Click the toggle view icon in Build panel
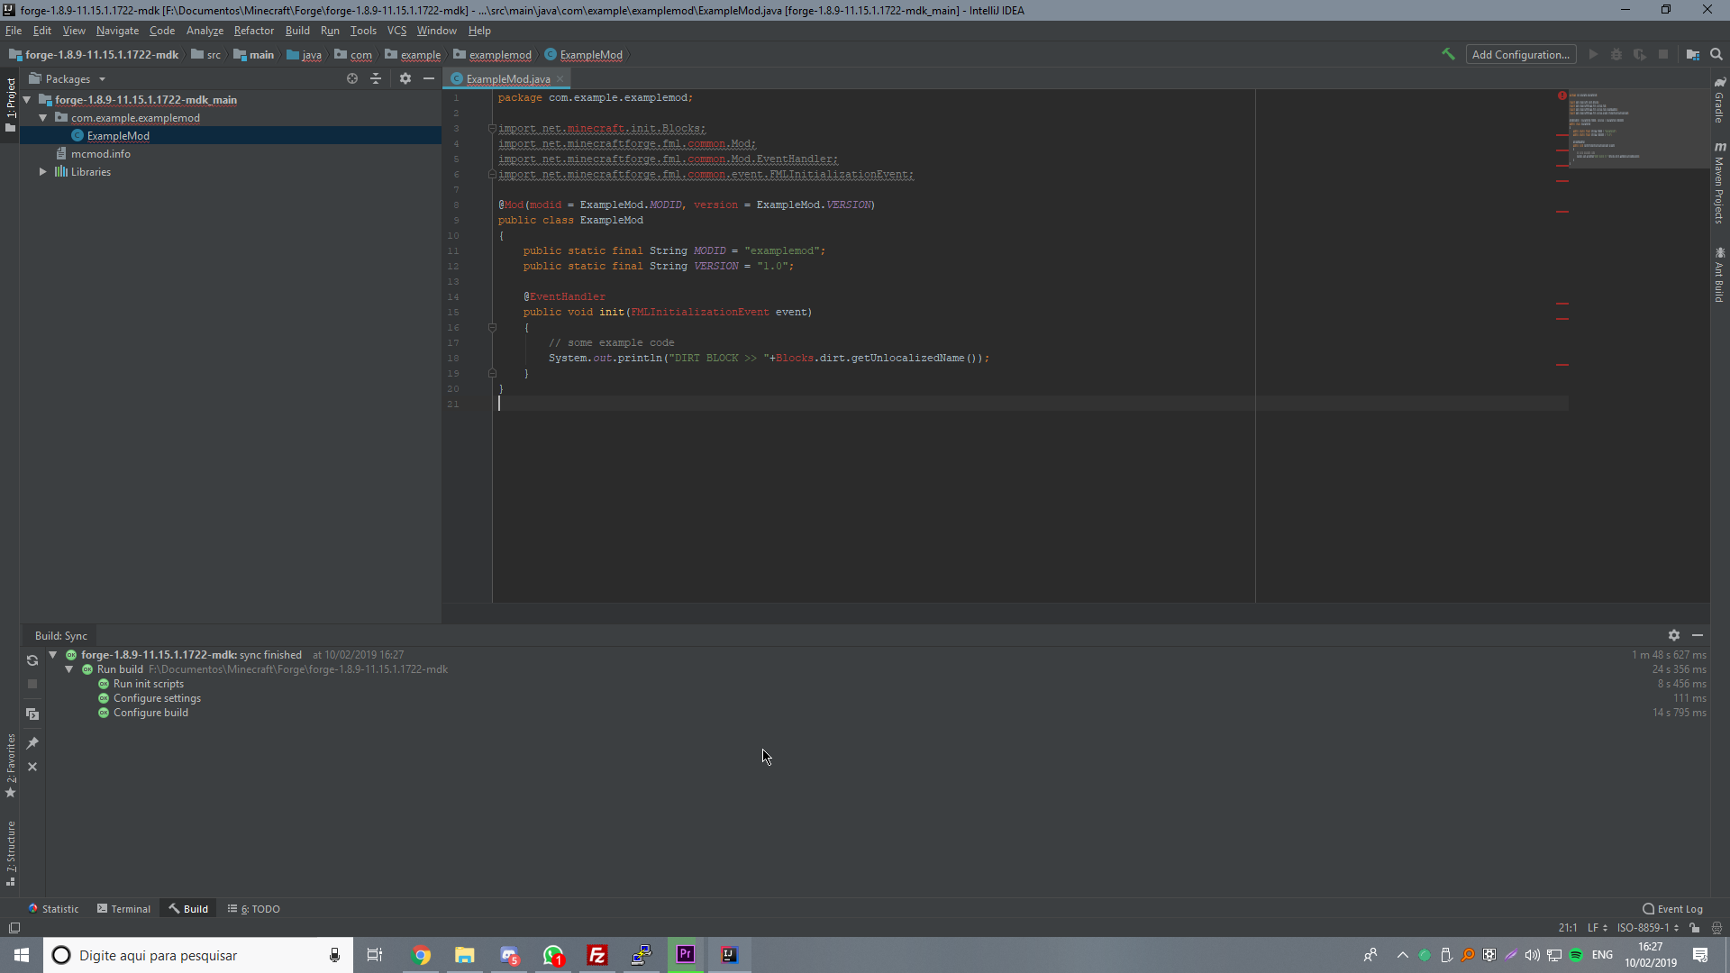Viewport: 1730px width, 973px height. [x=32, y=714]
